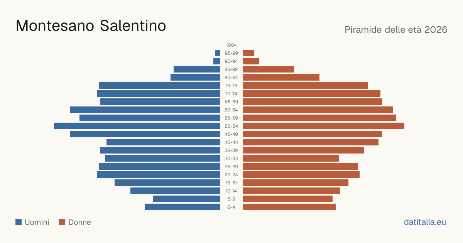Select the female bar for ages 30-34
Viewport: 463px width, 243px height.
pos(291,158)
